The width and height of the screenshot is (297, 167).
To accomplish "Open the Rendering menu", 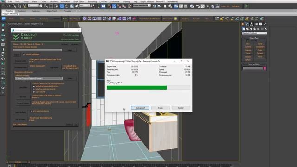I will (x=92, y=1).
